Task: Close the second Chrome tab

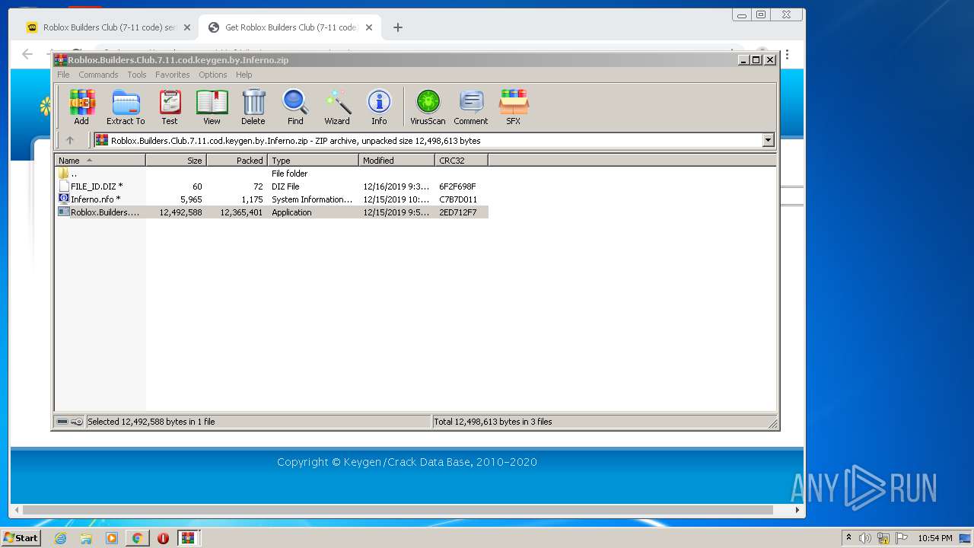Action: [x=369, y=27]
